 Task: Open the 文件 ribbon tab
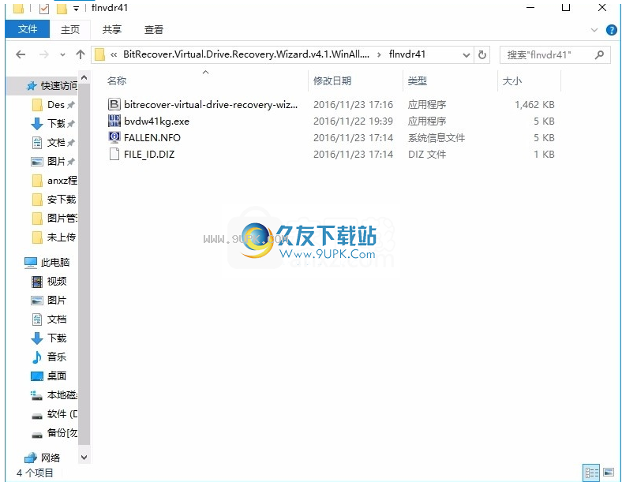coord(28,29)
